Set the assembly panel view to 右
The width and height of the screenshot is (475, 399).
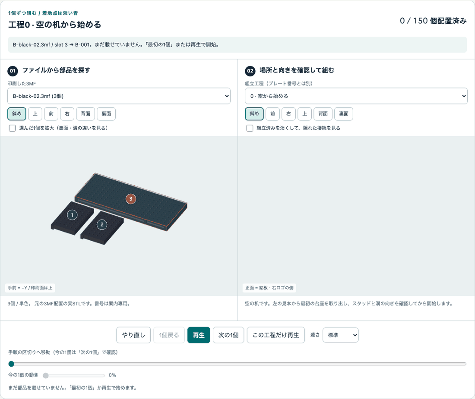pos(289,114)
